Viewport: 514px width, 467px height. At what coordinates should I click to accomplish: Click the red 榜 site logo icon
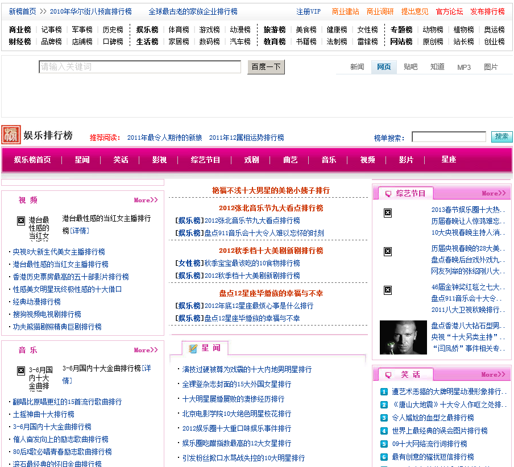11,135
